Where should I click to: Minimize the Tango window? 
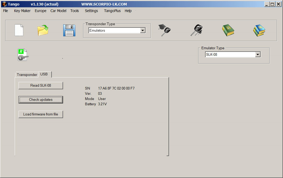(267, 4)
